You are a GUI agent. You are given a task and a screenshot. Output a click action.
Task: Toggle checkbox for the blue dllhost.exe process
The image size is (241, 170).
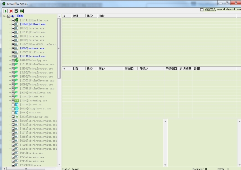[x=13, y=24]
